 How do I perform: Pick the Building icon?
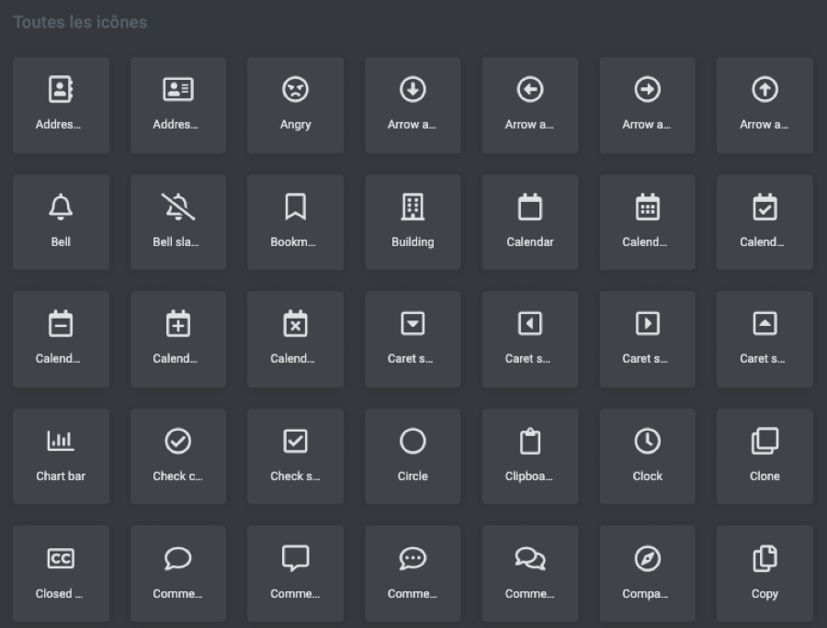(413, 221)
